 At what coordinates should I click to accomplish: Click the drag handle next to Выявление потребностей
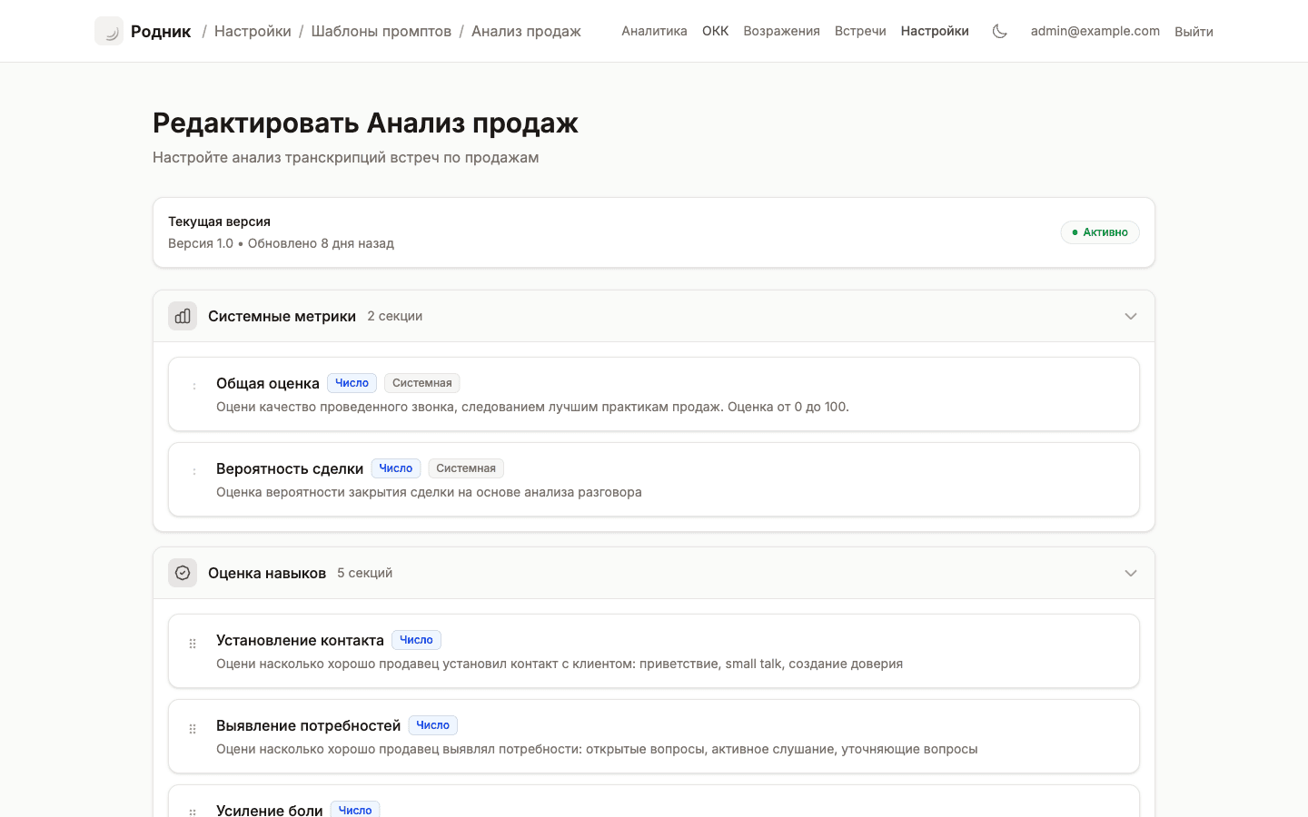[192, 727]
